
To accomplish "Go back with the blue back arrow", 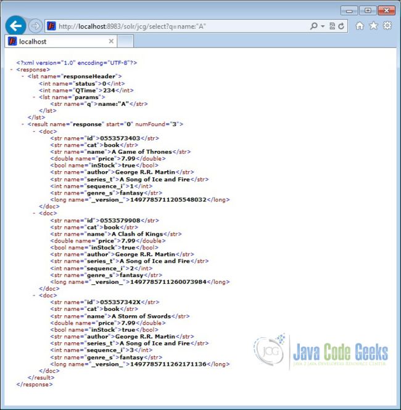I will tap(15, 26).
